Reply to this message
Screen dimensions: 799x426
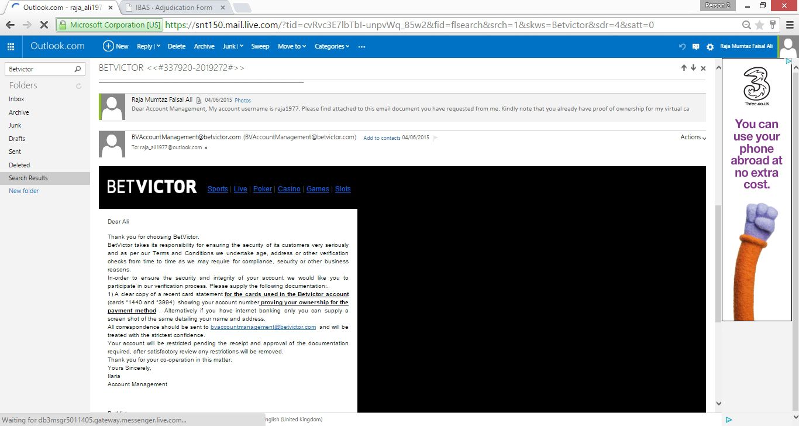point(144,46)
